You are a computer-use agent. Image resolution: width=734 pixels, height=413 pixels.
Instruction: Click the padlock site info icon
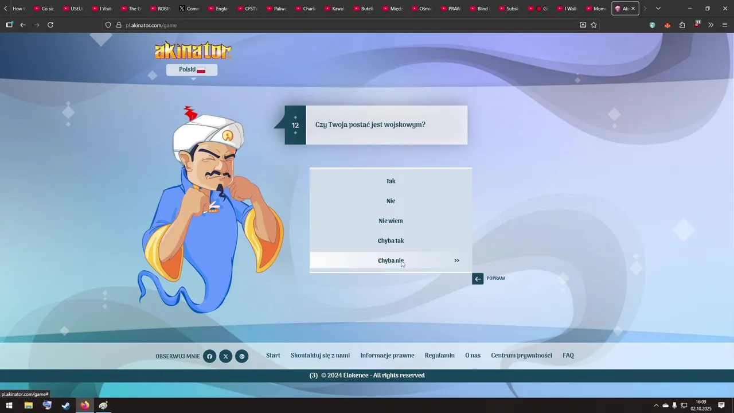click(119, 25)
